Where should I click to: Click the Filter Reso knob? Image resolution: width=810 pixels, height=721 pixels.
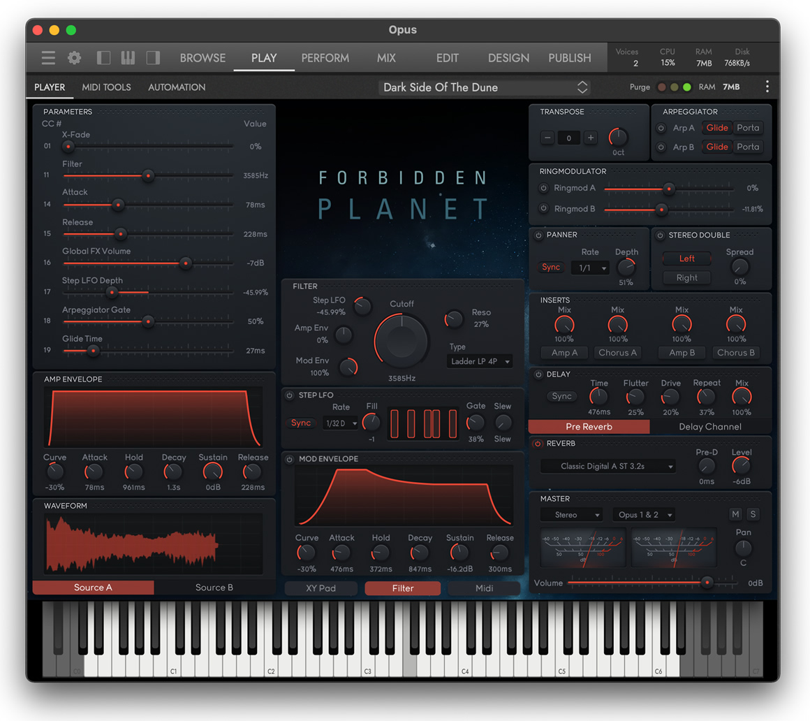click(454, 319)
